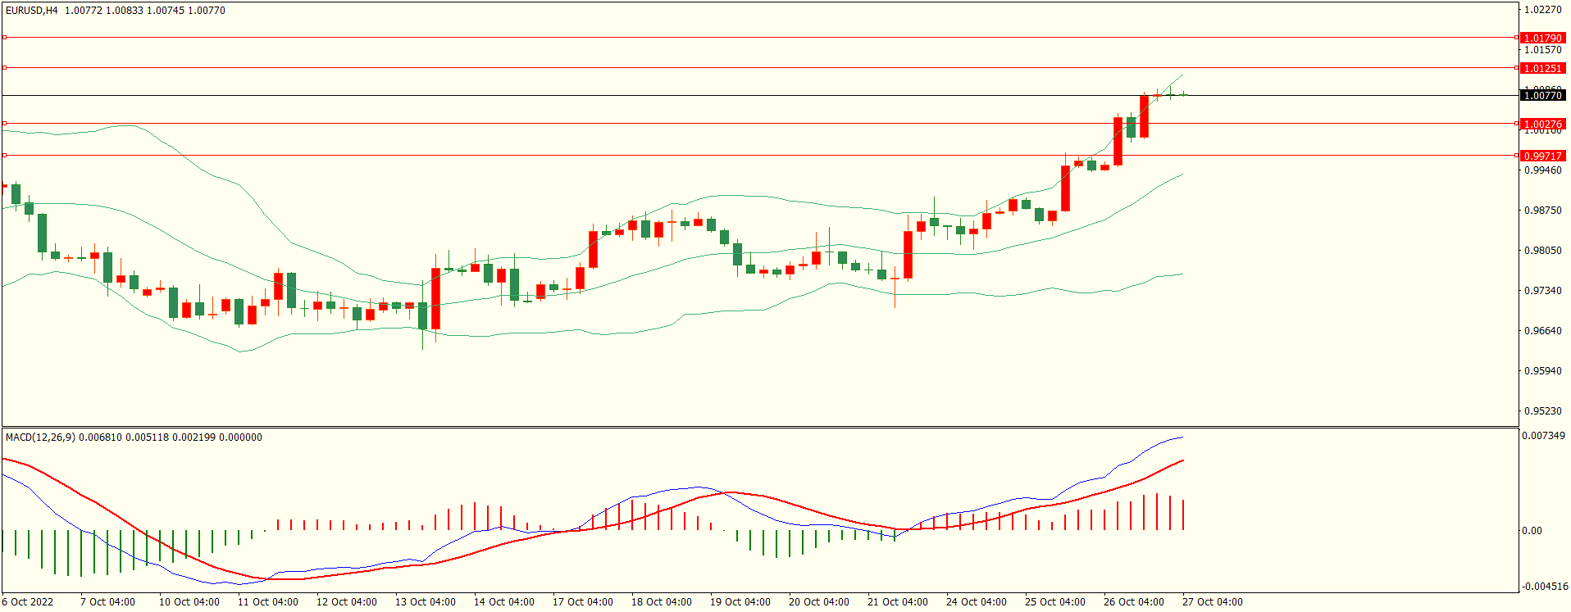
Task: Click the 0.95230 price on the scale
Action: coord(1542,411)
